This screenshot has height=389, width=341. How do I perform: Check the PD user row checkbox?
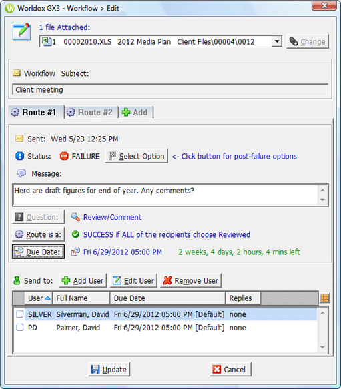(20, 327)
